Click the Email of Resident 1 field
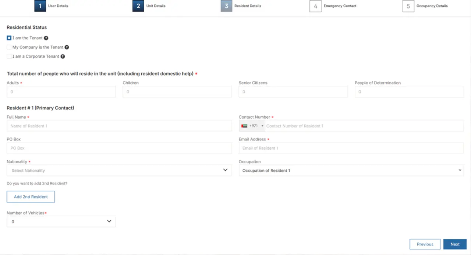Viewport: 471px width, 255px height. (x=351, y=148)
